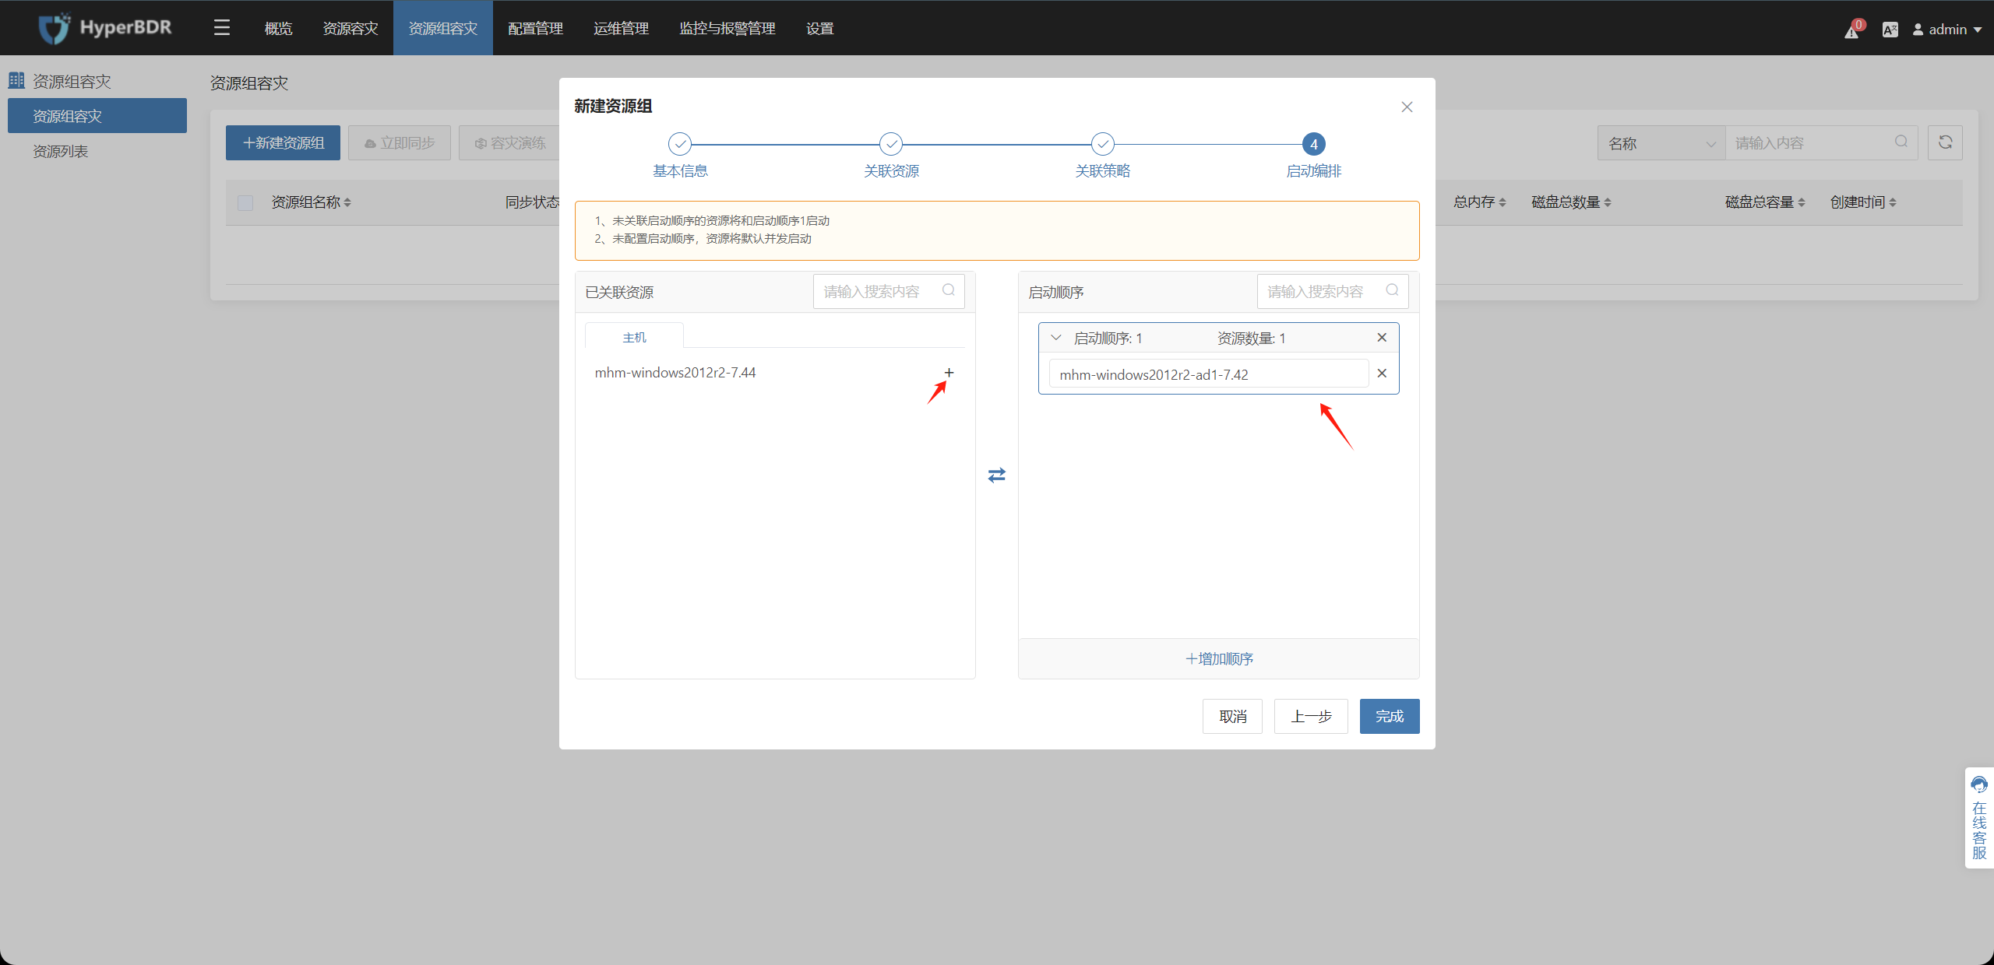Screen dimensions: 1994x965
Task: Toggle the select-all checkbox in table header
Action: (245, 202)
